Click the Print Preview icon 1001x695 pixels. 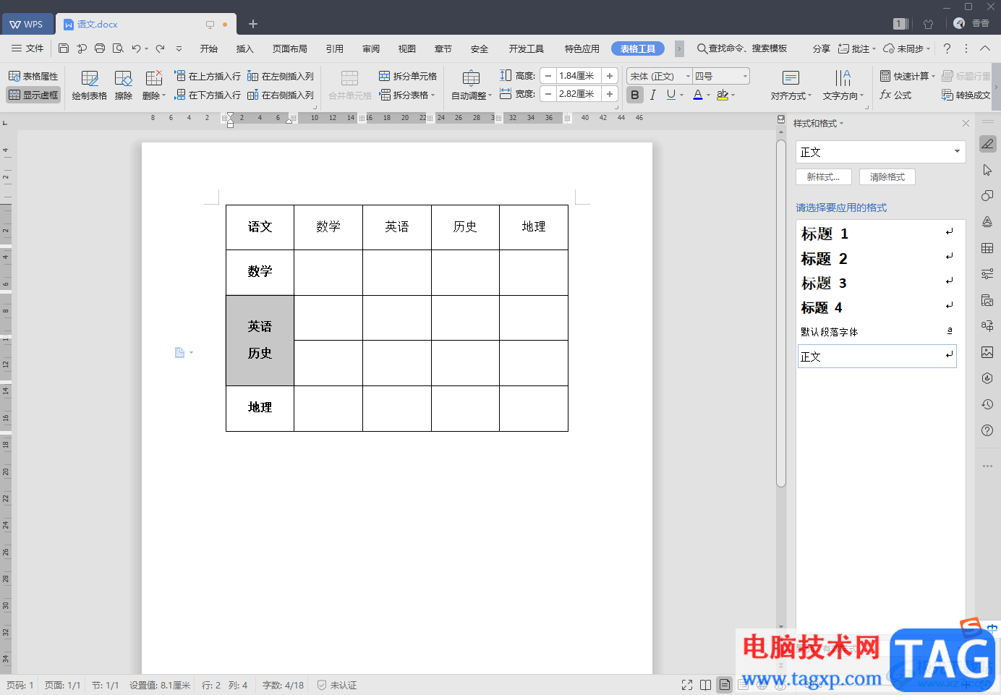click(118, 48)
